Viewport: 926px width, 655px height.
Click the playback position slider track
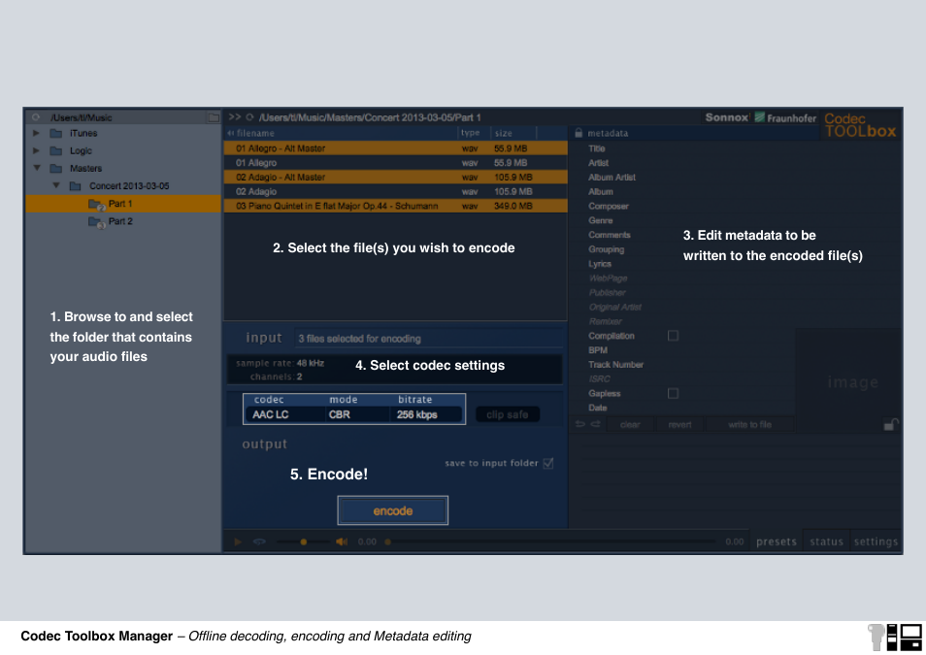(x=552, y=541)
